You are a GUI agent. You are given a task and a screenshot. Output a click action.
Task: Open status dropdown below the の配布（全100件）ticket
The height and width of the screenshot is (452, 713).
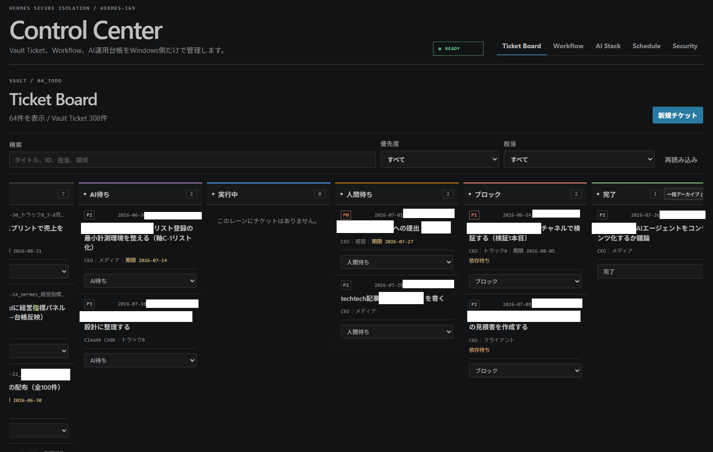[39, 430]
